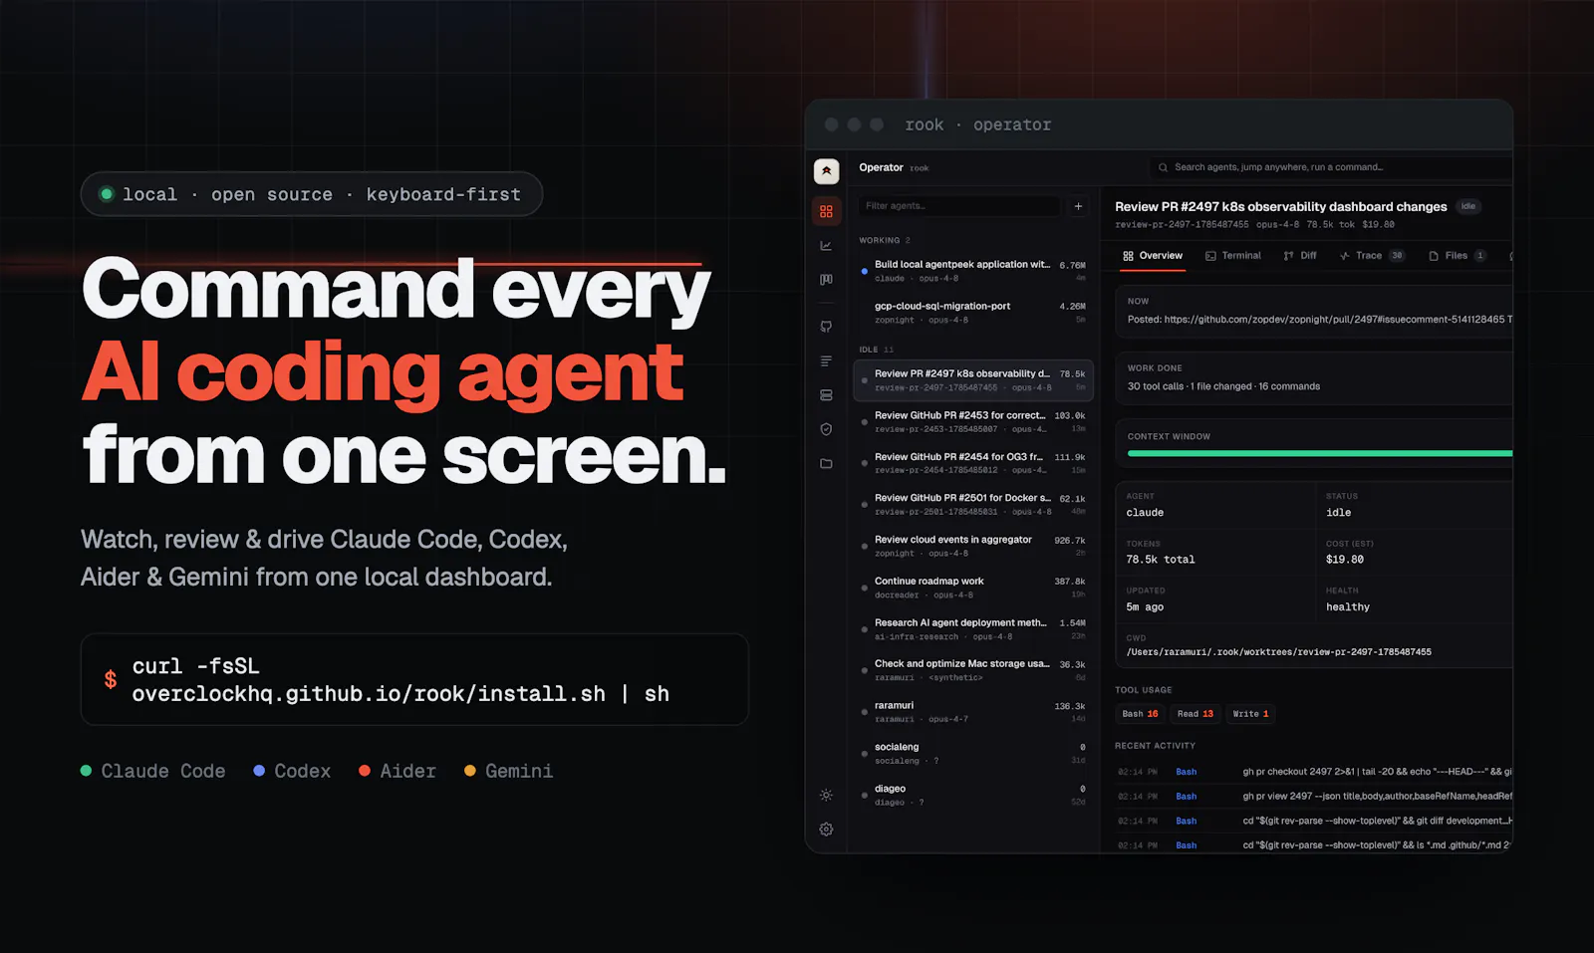Image resolution: width=1594 pixels, height=953 pixels.
Task: Open the settings gear icon in the sidebar
Action: point(826,830)
